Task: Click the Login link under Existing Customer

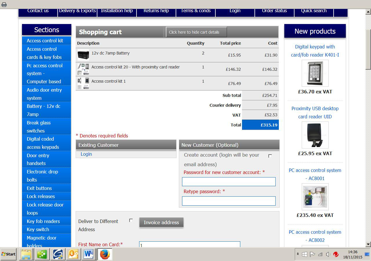Action: pyautogui.click(x=86, y=154)
